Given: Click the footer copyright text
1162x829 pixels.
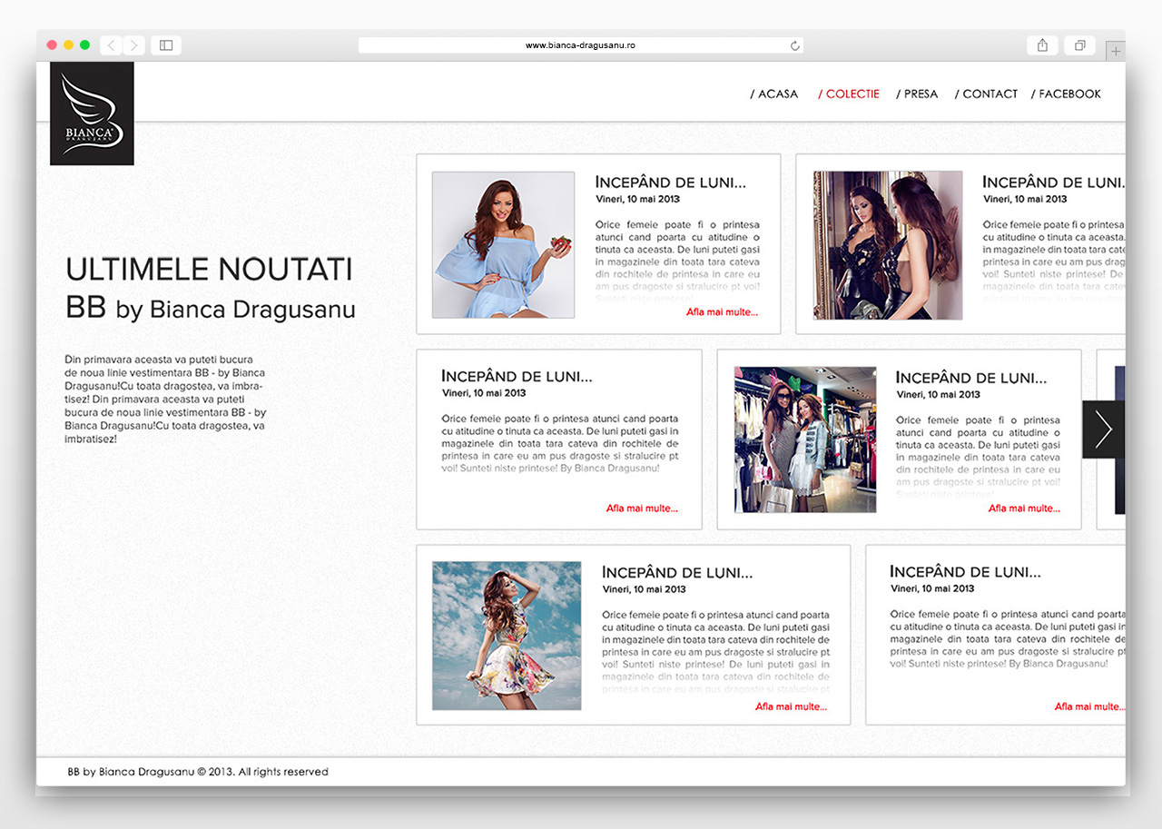Looking at the screenshot, I should 198,772.
